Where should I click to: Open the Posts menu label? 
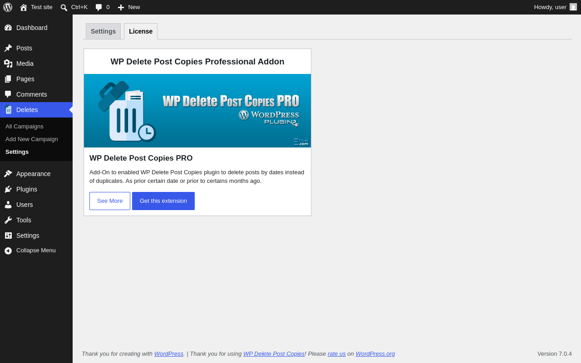coord(25,48)
